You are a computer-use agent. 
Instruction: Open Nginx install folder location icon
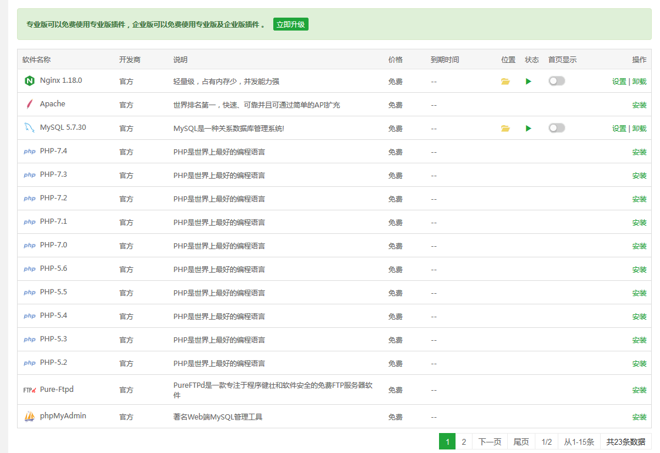(x=505, y=81)
